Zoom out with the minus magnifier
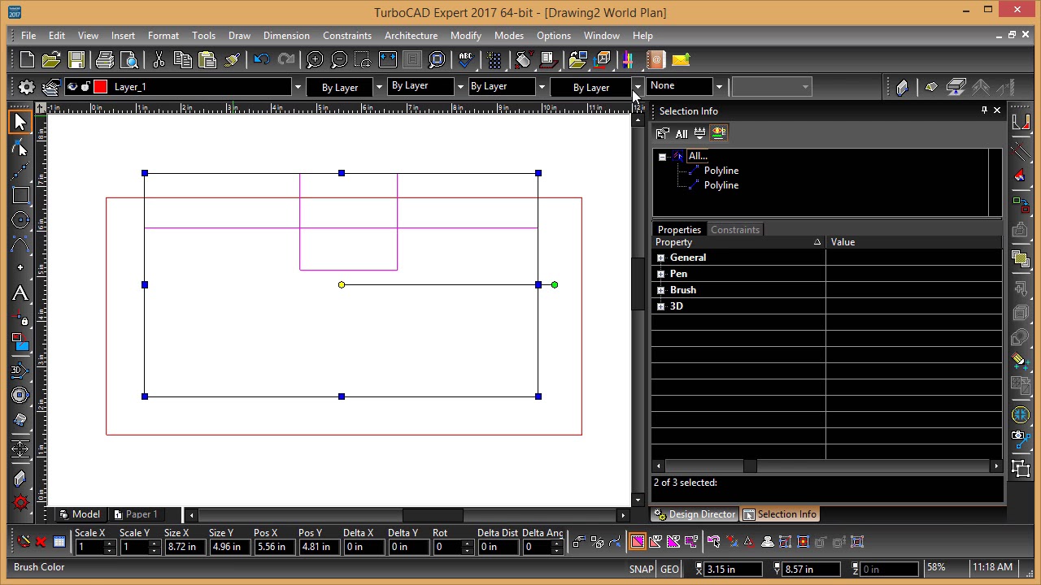1041x585 pixels. (x=339, y=59)
